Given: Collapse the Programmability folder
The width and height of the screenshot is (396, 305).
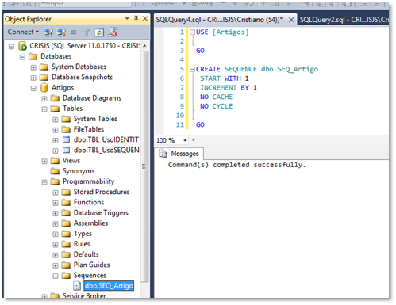Looking at the screenshot, I should (x=44, y=182).
